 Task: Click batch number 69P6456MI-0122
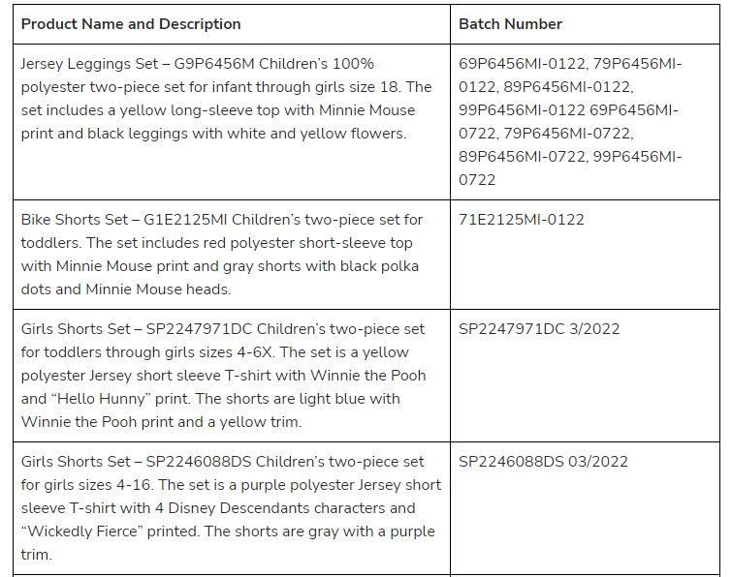point(522,64)
